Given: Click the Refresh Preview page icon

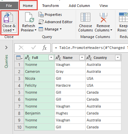Looking at the screenshot, I should coord(29,18).
